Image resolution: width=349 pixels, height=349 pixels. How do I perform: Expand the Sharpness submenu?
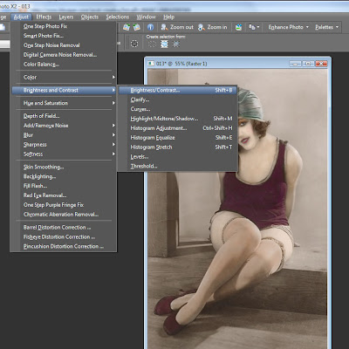pos(64,145)
